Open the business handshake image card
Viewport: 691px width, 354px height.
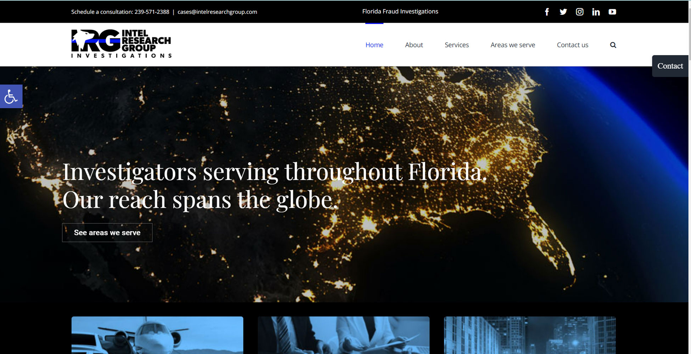[343, 335]
